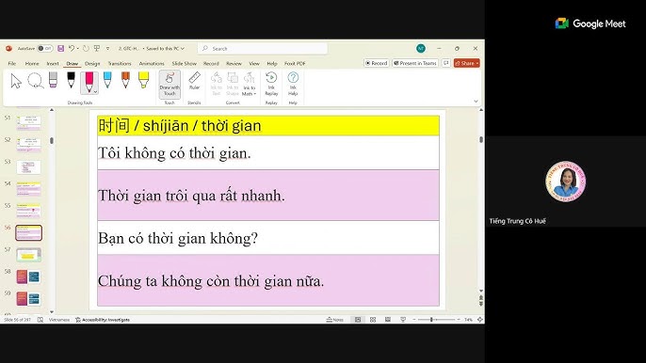
Task: Click the slide area vertical scrollbar thumb
Action: 481,139
